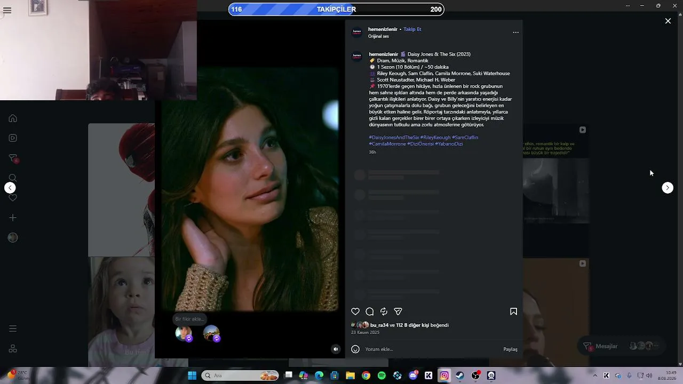The width and height of the screenshot is (683, 384).
Task: Open the volume control in the system tray
Action: coord(649,375)
